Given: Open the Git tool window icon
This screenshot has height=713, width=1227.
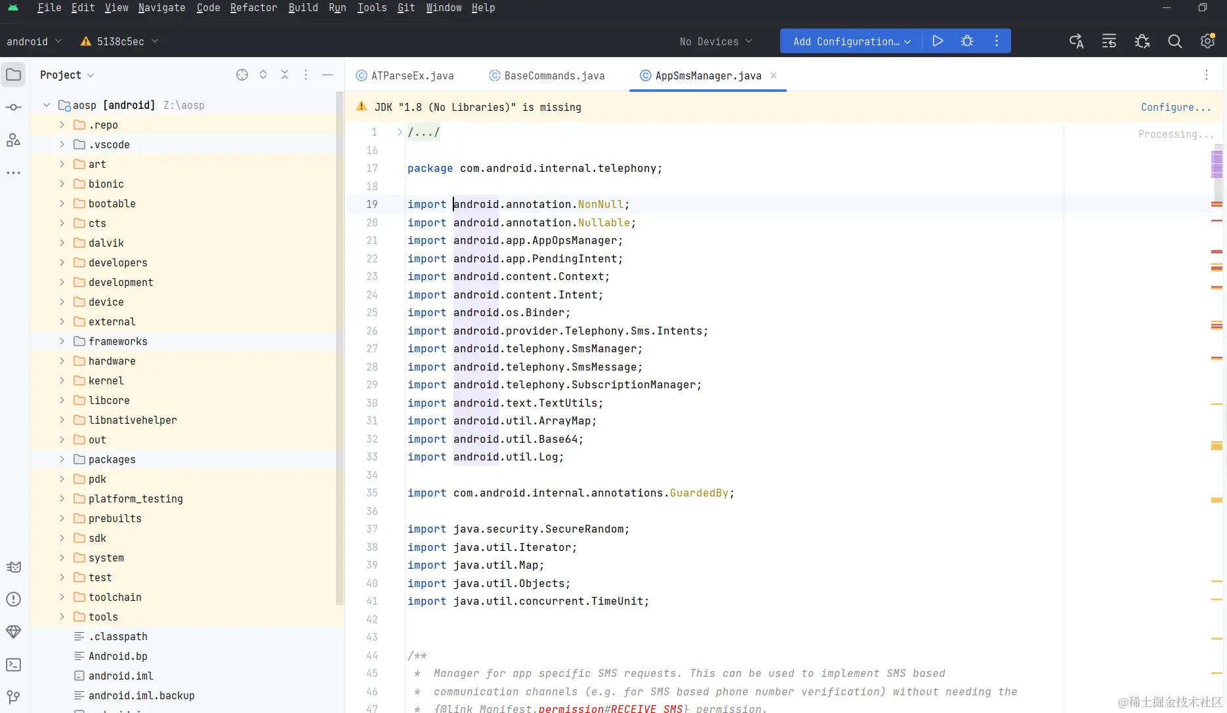Looking at the screenshot, I should 14,697.
